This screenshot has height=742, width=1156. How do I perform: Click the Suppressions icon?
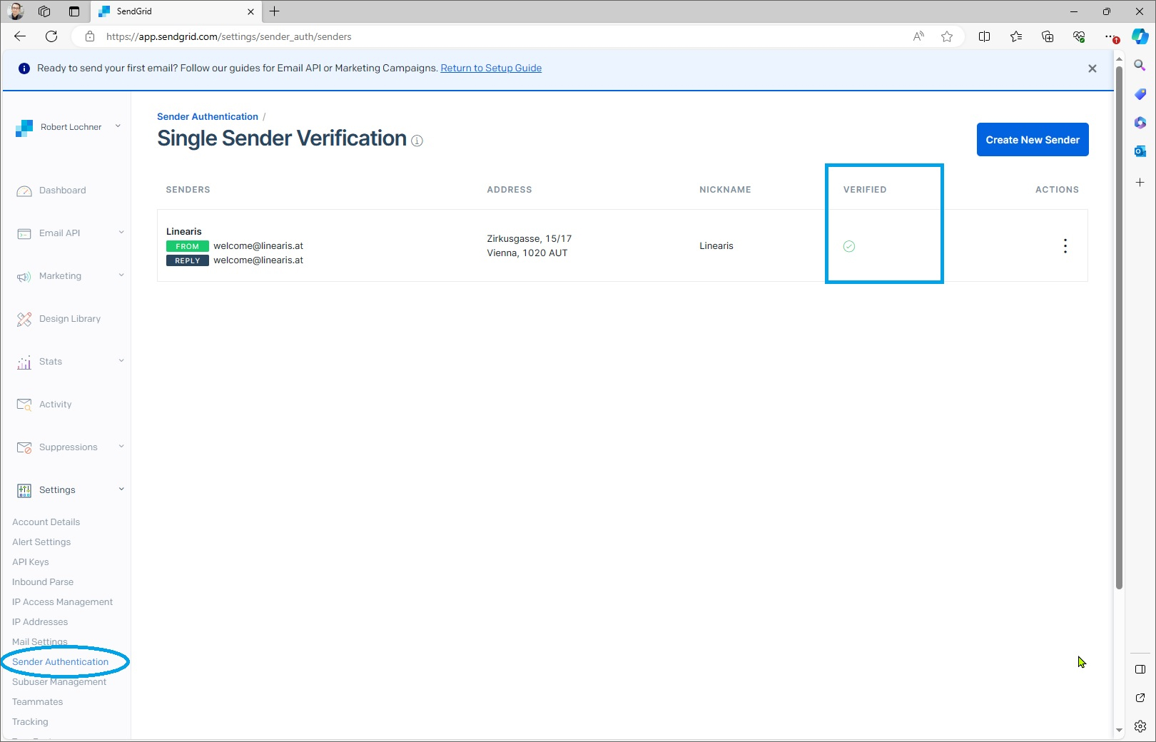[24, 447]
